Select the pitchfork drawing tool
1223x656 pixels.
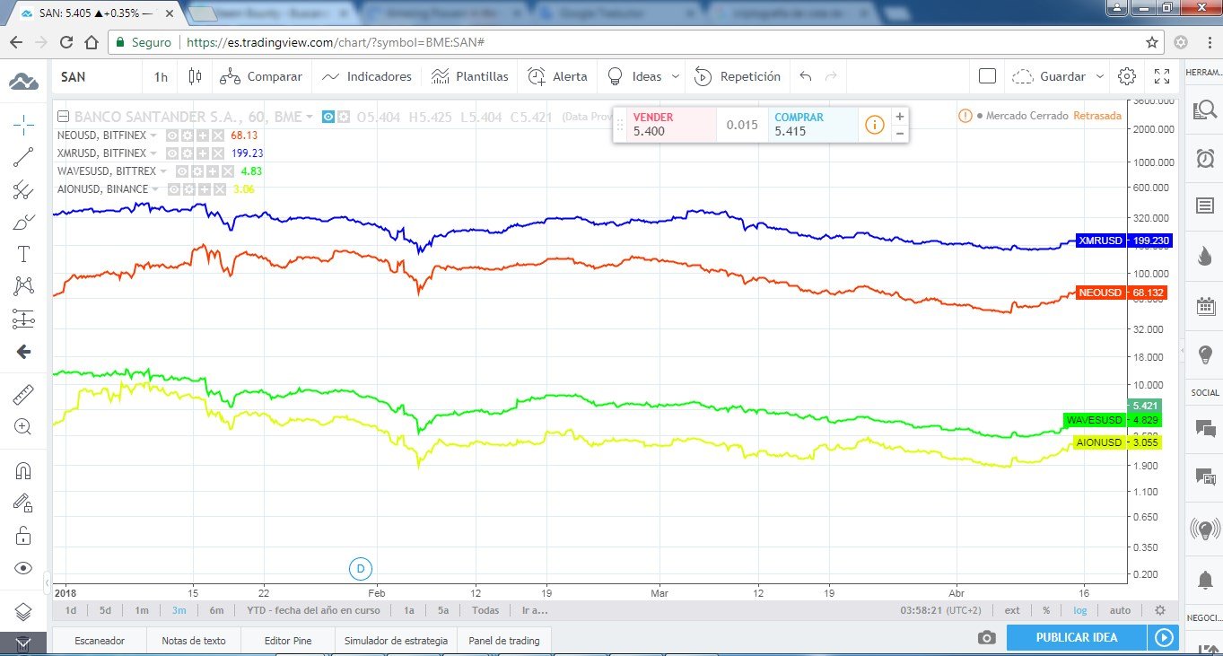(23, 189)
